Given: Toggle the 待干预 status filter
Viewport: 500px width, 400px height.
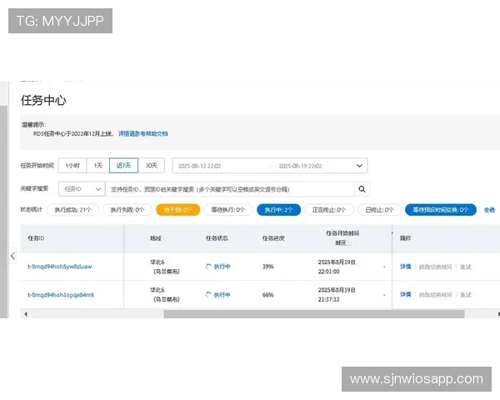Looking at the screenshot, I should [x=177, y=210].
